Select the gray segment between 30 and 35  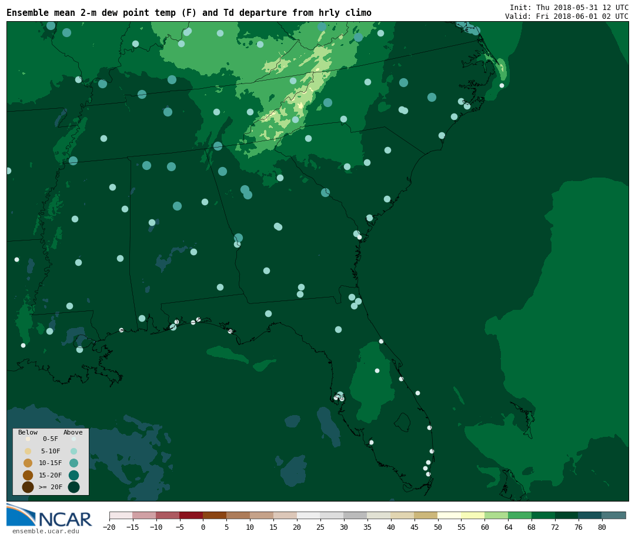356,515
